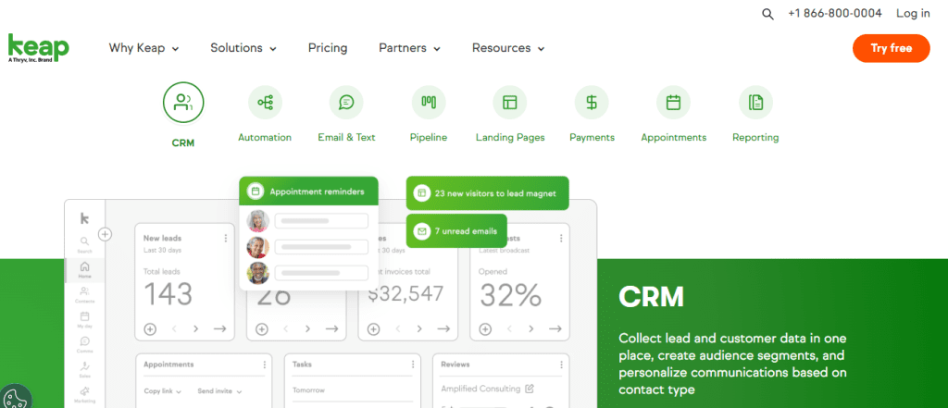
Task: Click the Reviews card options dots
Action: tap(562, 365)
